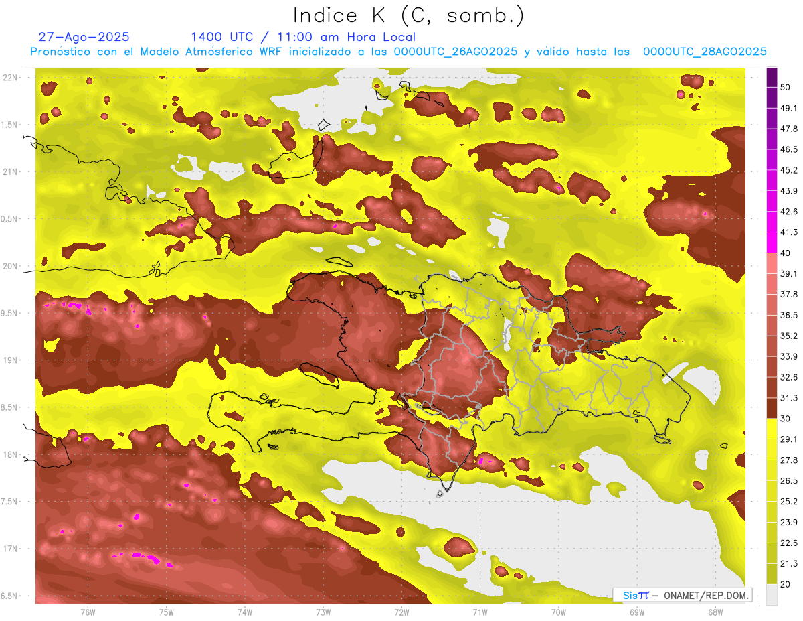Click the colorbar label '20'
The image size is (803, 621).
point(786,585)
